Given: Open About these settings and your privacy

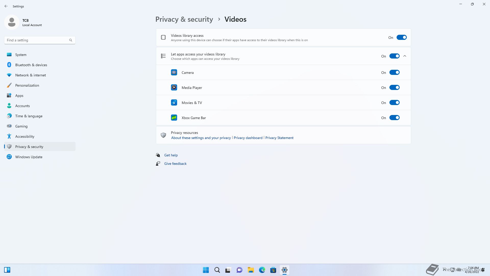Looking at the screenshot, I should (x=201, y=138).
